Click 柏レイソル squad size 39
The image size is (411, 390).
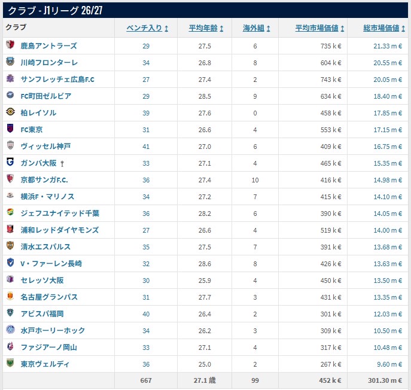click(146, 113)
